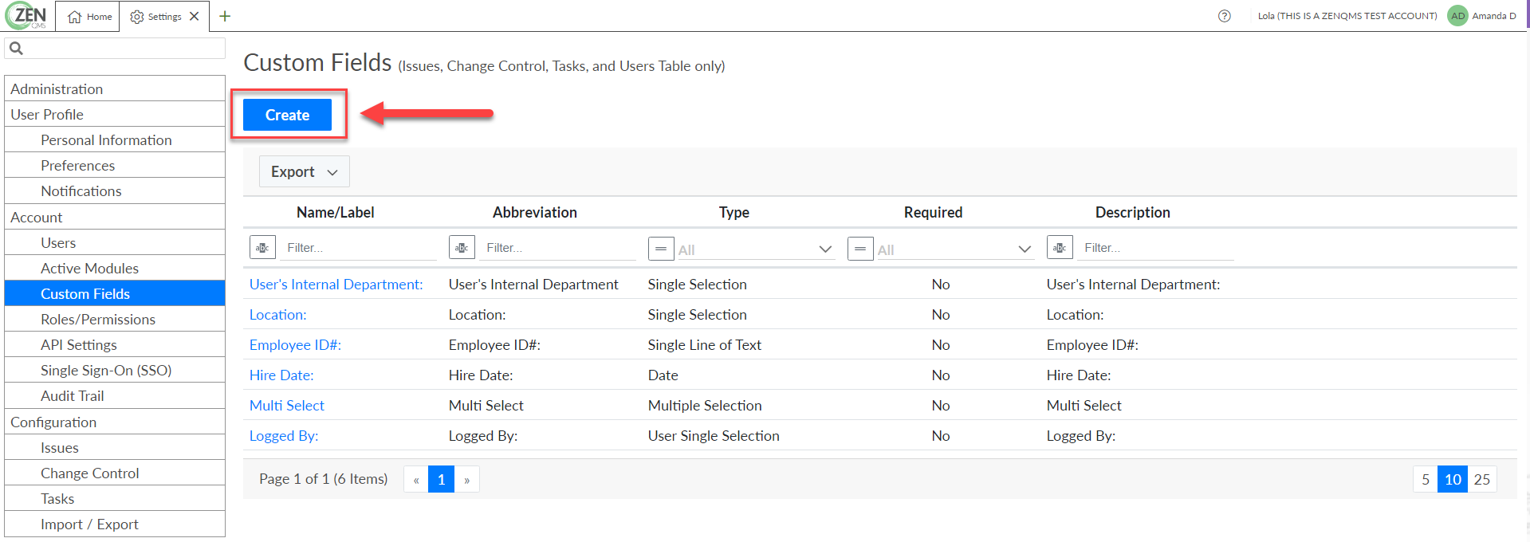The width and height of the screenshot is (1530, 542).
Task: Open Abbreviation filter operator icon
Action: tap(462, 248)
